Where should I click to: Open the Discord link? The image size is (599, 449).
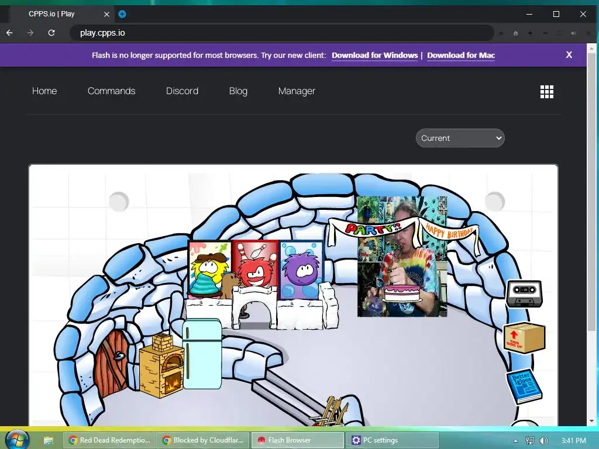pyautogui.click(x=182, y=91)
